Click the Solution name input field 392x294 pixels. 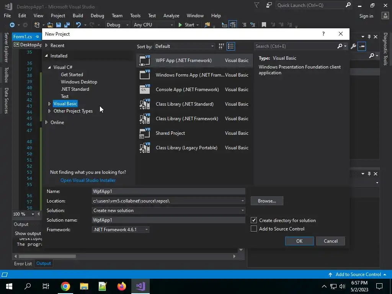point(168,220)
